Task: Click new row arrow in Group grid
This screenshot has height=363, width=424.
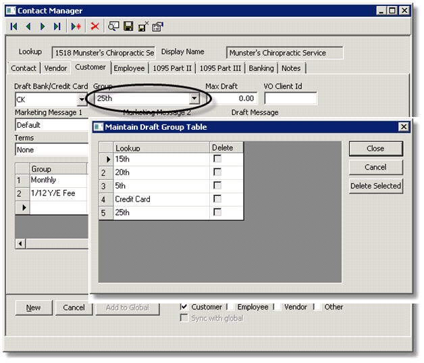Action: tap(23, 208)
